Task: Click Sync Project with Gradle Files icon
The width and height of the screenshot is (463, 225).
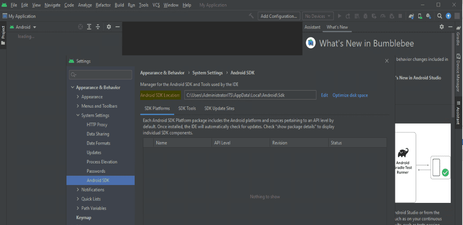Action: pyautogui.click(x=411, y=16)
